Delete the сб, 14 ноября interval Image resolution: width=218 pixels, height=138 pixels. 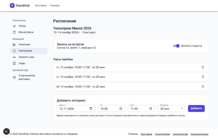(x=203, y=86)
